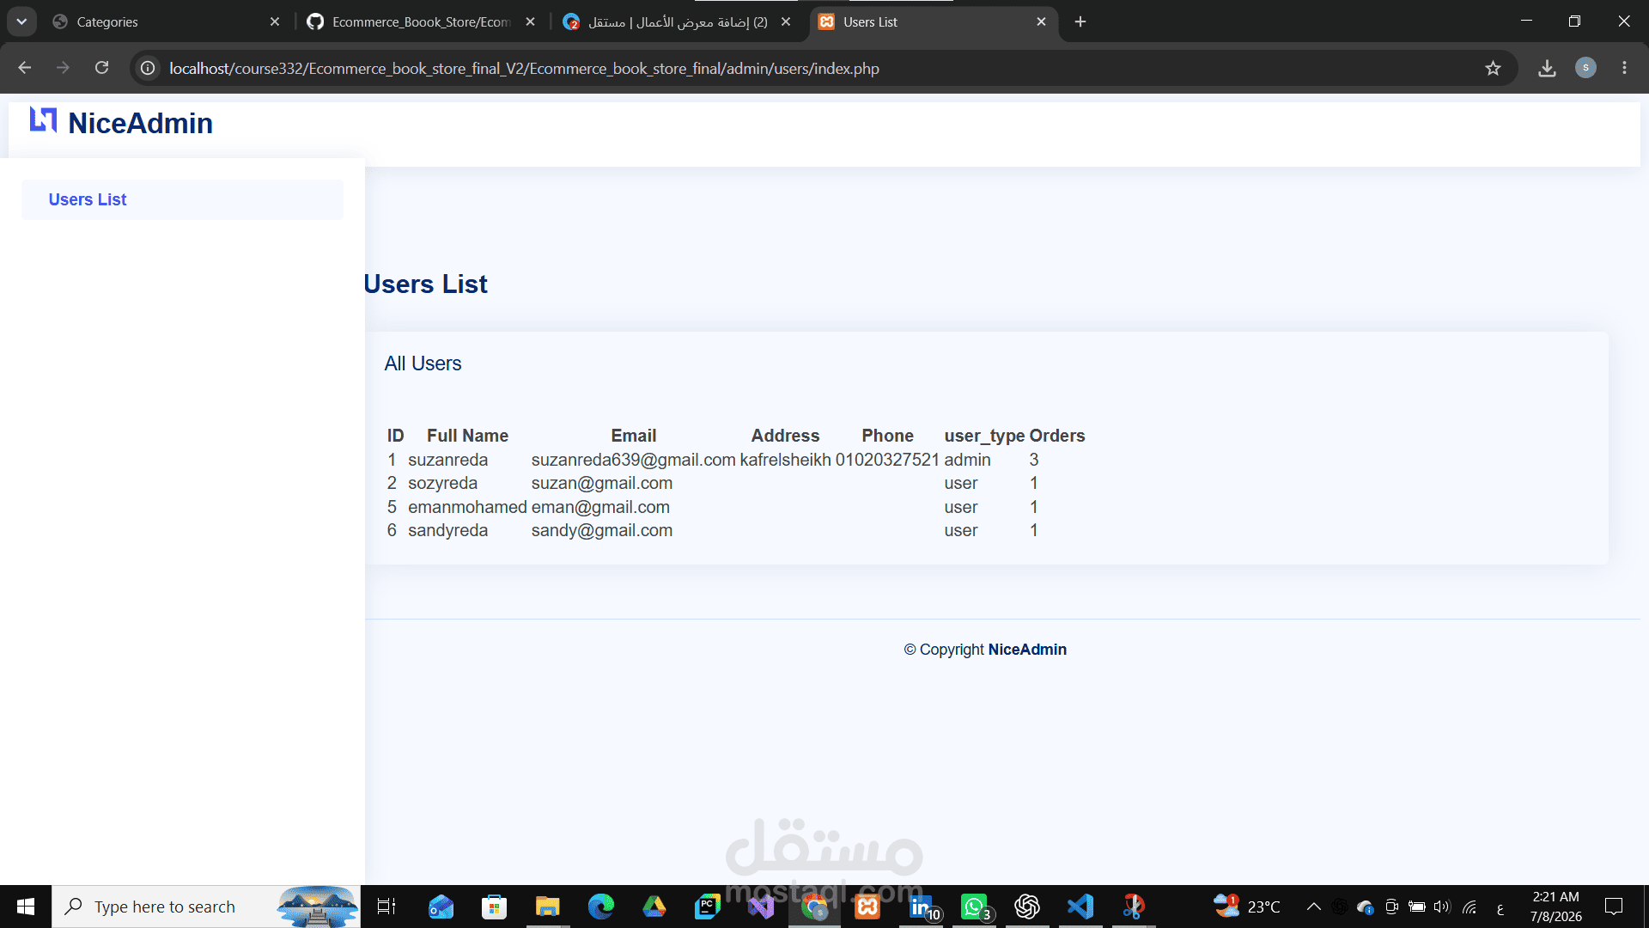The height and width of the screenshot is (928, 1649).
Task: Click the admin user_type cell
Action: coord(967,460)
